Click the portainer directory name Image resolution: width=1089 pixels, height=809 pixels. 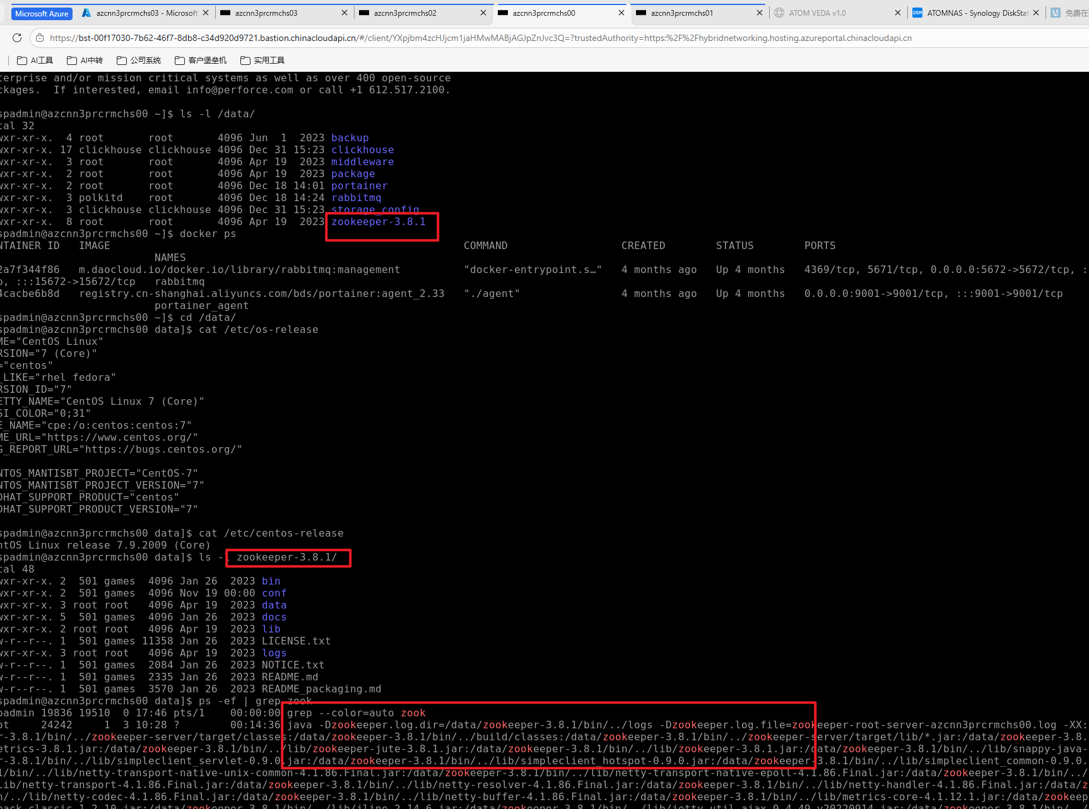pyautogui.click(x=360, y=186)
